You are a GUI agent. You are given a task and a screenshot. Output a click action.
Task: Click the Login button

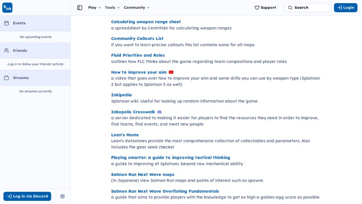(x=345, y=8)
